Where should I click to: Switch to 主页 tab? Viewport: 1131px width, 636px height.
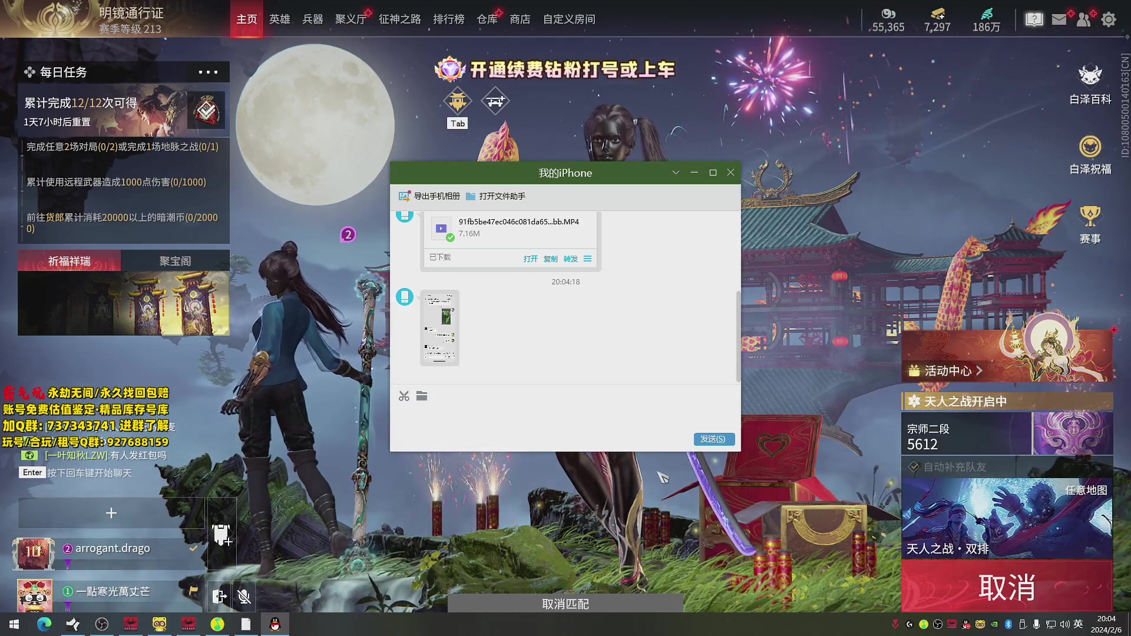[x=247, y=19]
